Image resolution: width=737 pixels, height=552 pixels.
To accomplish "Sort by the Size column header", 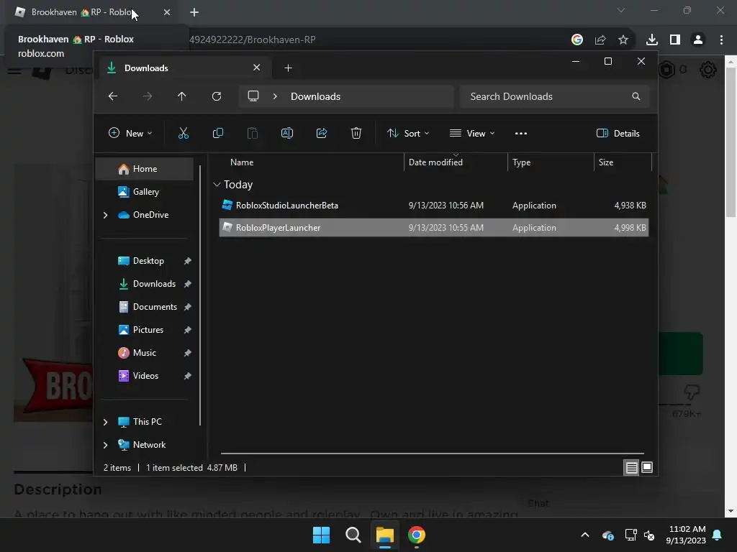I will tap(623, 162).
